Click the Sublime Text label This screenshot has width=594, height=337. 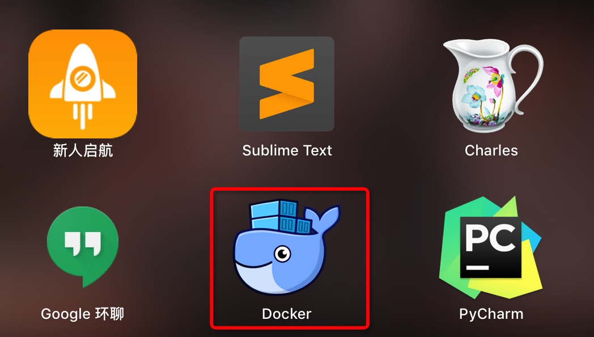[287, 150]
